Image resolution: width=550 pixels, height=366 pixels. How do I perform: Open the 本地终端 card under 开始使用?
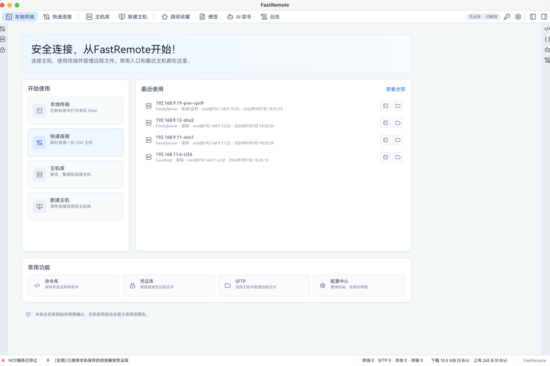[76, 111]
